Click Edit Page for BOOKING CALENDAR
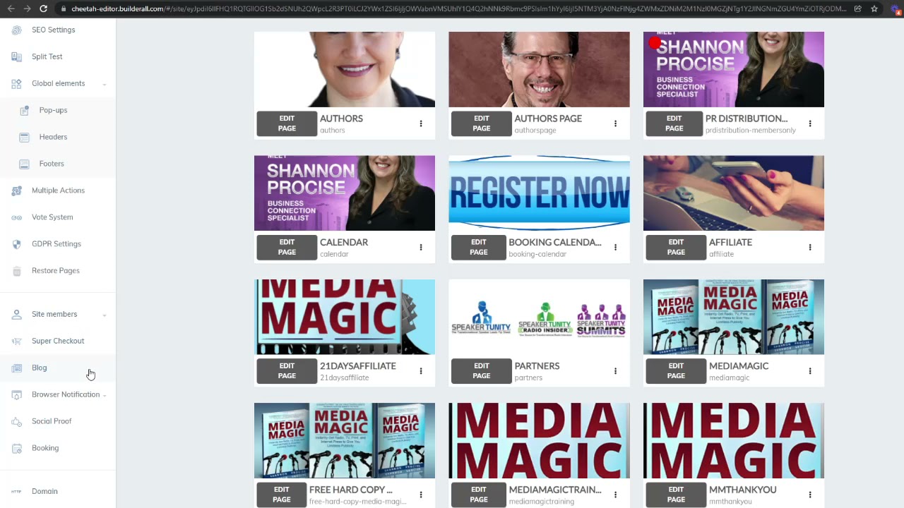 click(x=479, y=247)
